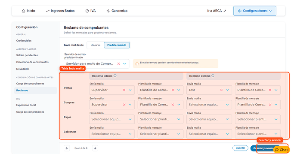Open Ventas internal Plantilla de mensaje chevron
The width and height of the screenshot is (297, 157).
179,90
